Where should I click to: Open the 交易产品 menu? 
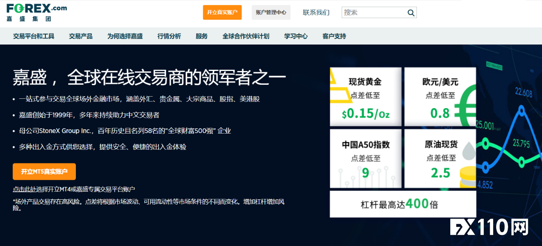[81, 36]
